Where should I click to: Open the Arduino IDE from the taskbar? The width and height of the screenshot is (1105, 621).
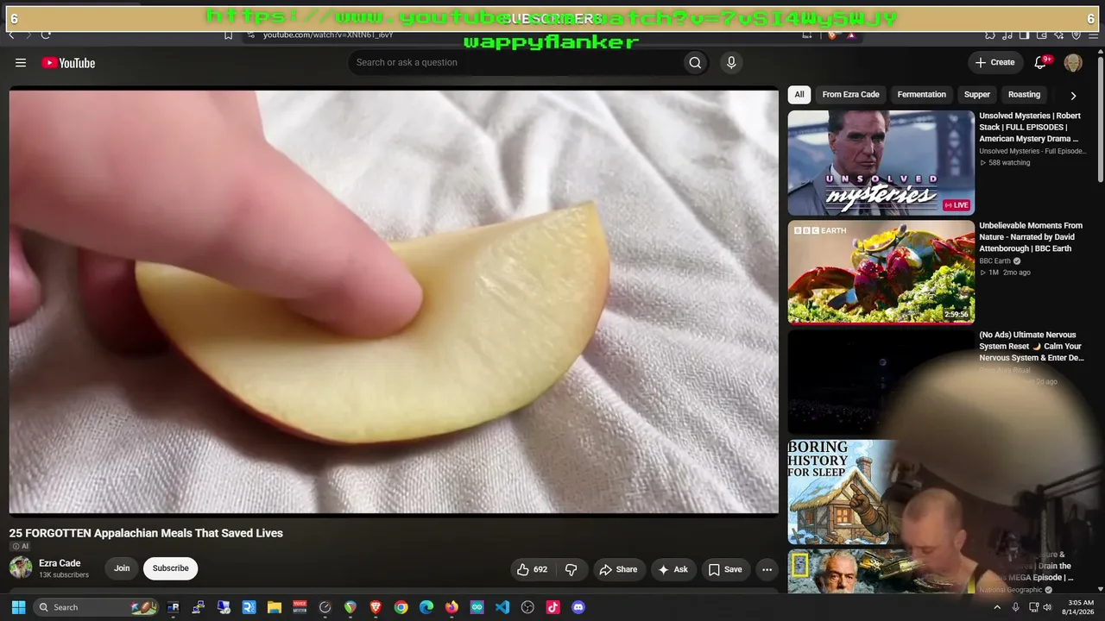click(x=477, y=607)
